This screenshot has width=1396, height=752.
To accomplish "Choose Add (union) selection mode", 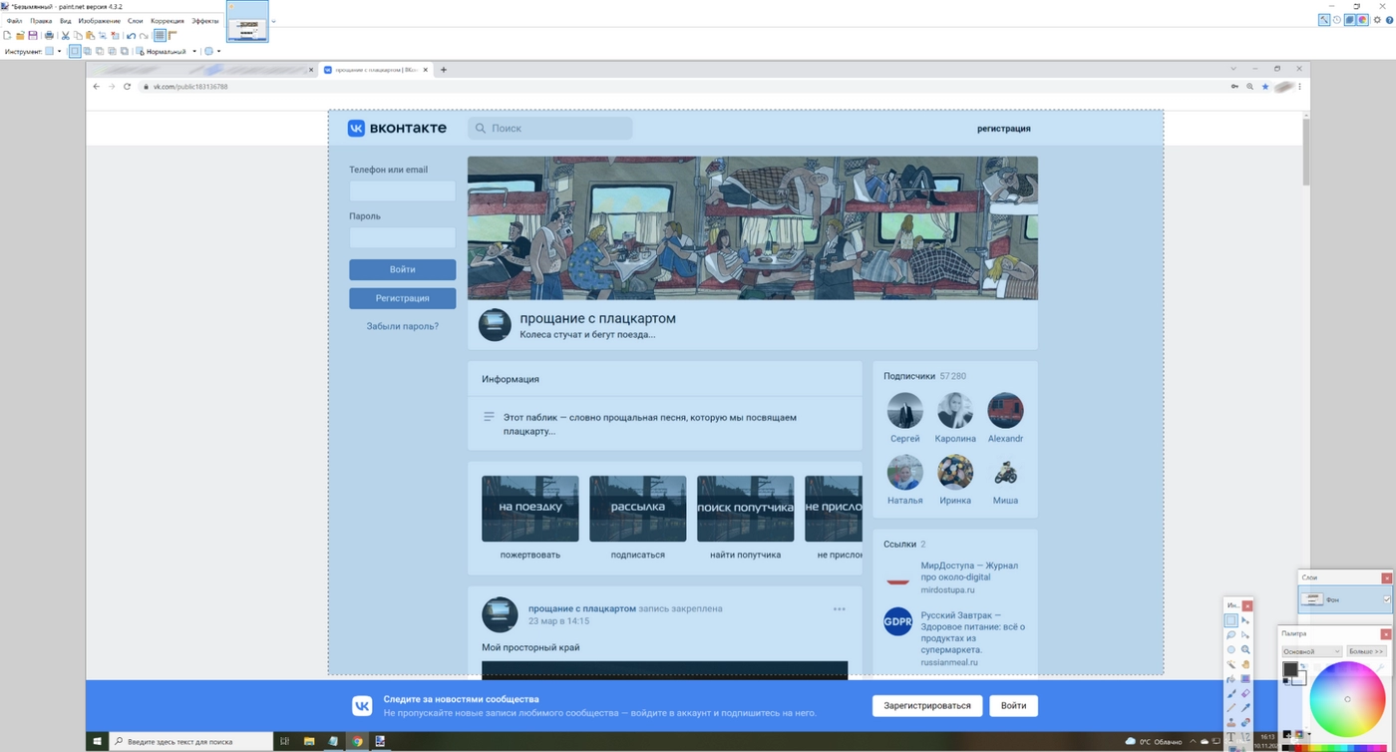I will pos(87,51).
